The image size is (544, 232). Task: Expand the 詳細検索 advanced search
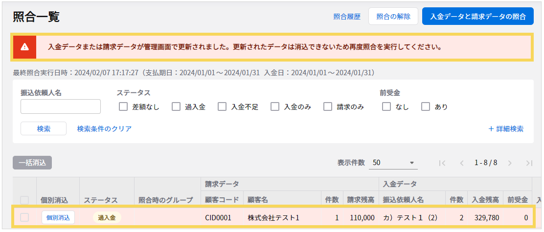[506, 129]
